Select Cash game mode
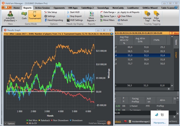The width and height of the screenshot is (180, 126). 24,15
